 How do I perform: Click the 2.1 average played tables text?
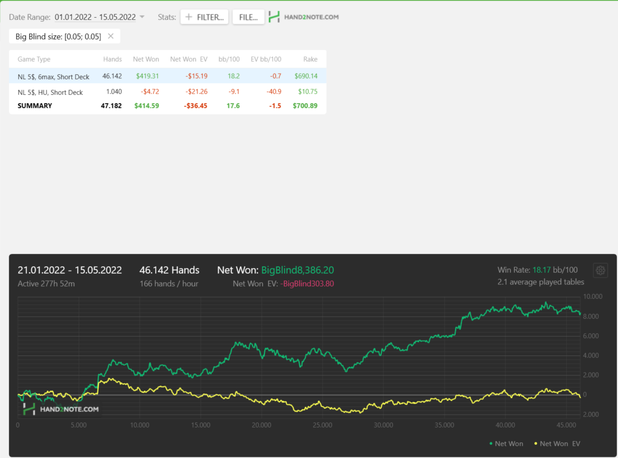[541, 282]
